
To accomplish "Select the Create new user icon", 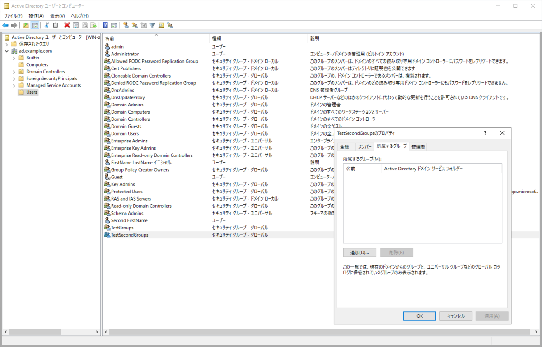I will tap(126, 25).
